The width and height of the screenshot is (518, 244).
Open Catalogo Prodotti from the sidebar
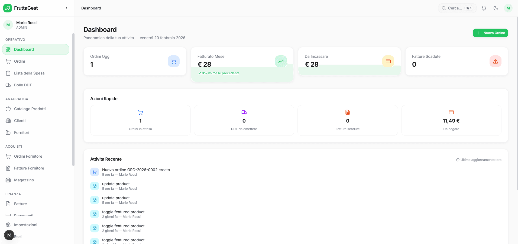coord(30,109)
